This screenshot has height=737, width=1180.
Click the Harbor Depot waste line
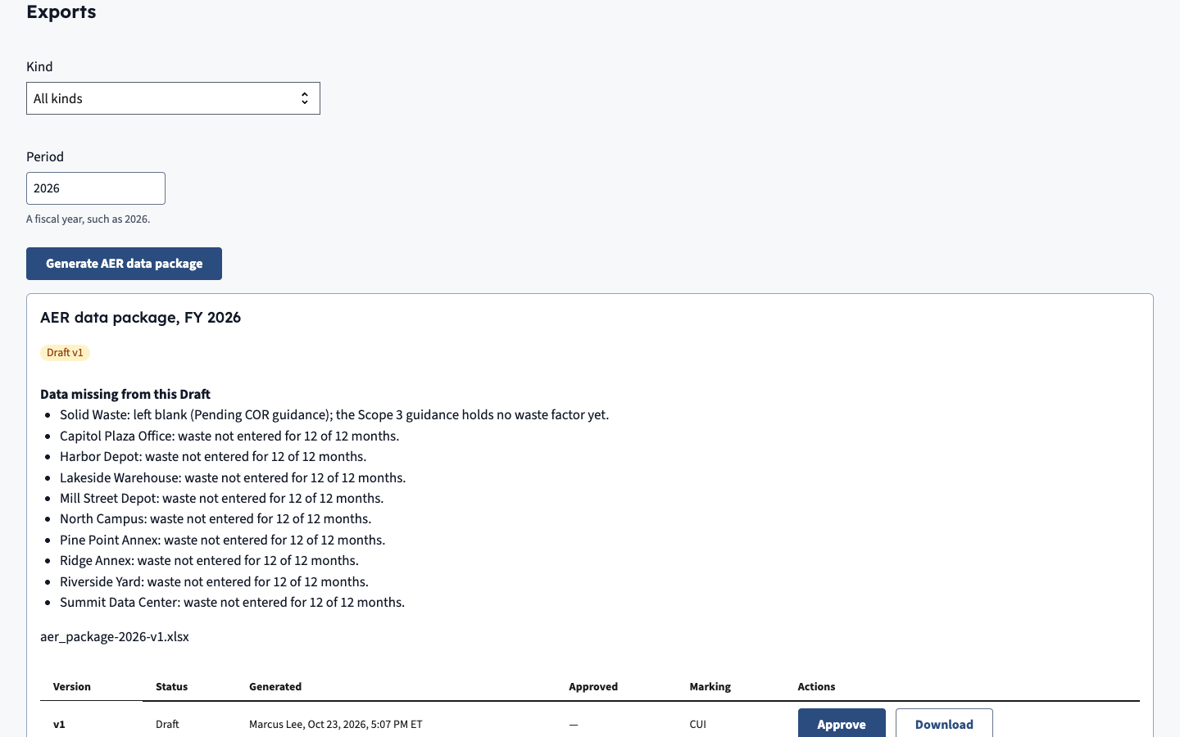pos(213,457)
